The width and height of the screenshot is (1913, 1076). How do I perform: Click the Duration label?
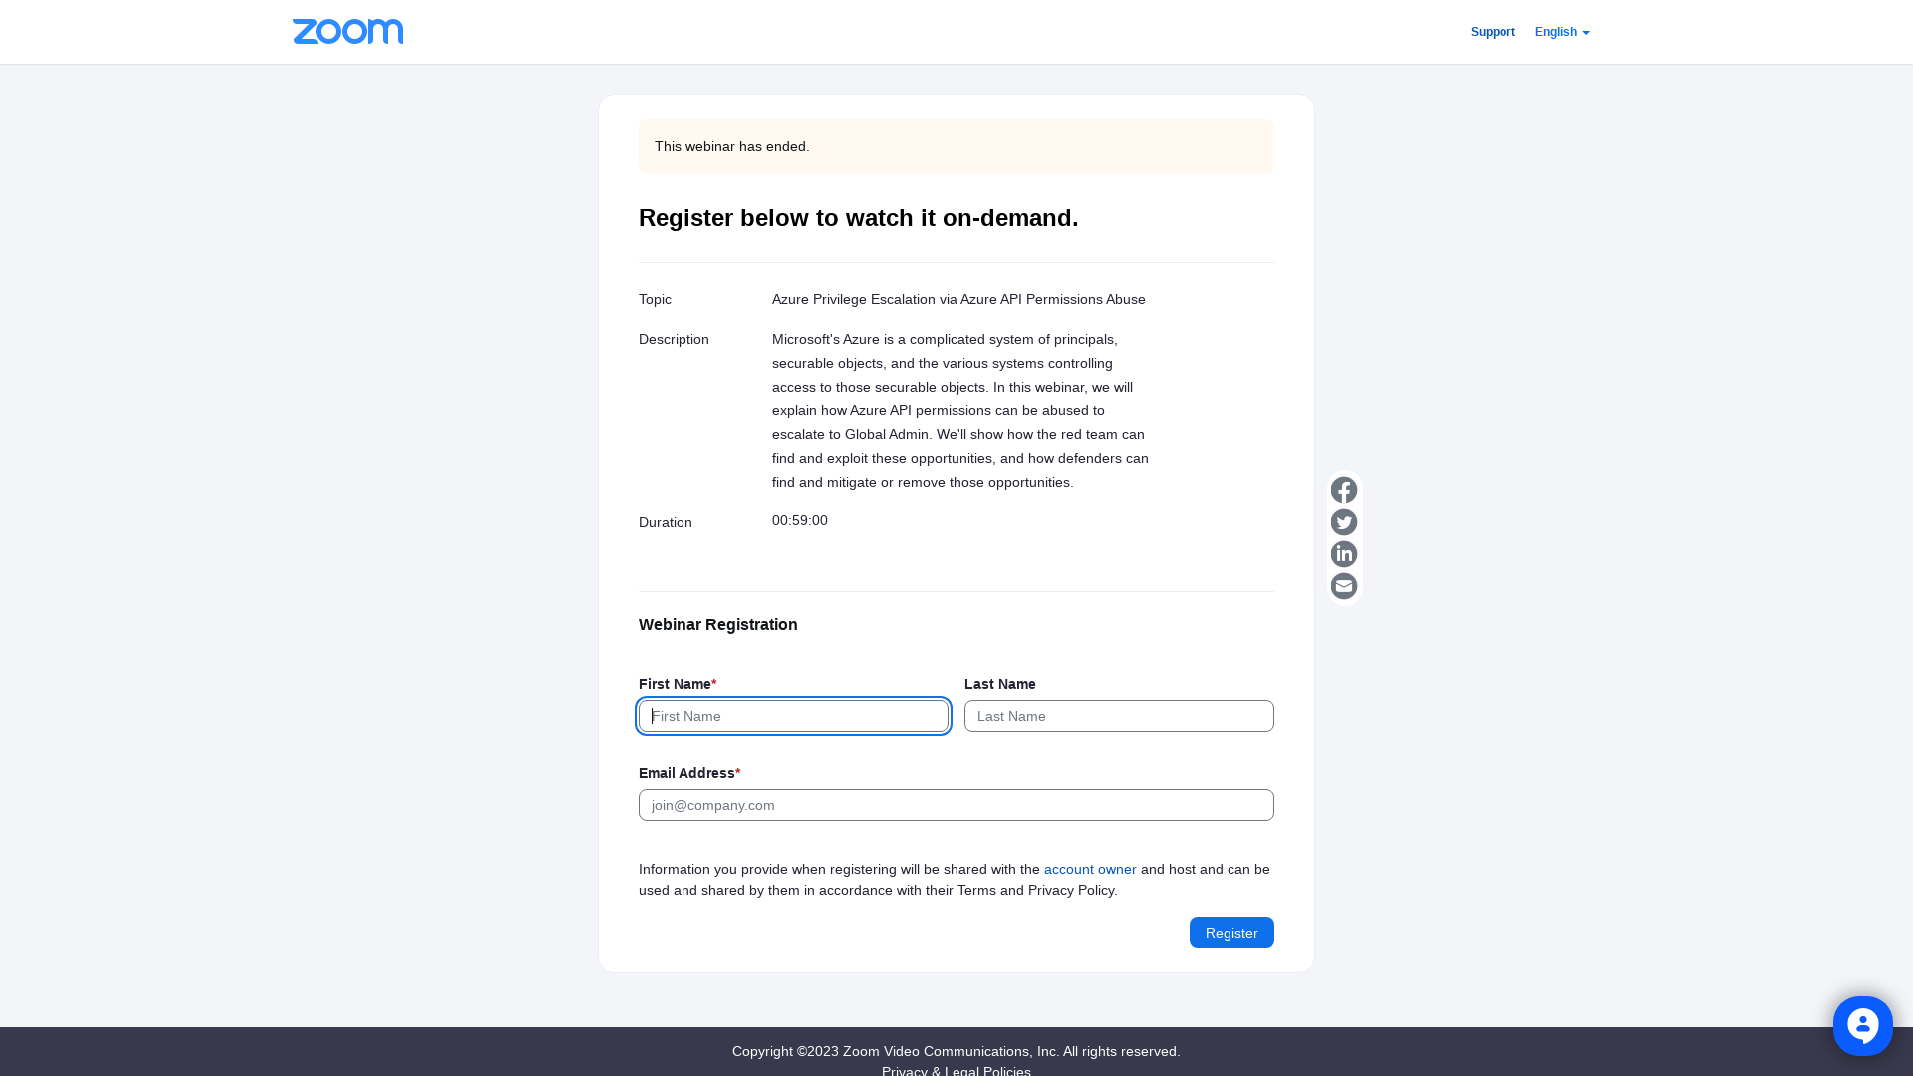pyautogui.click(x=666, y=522)
